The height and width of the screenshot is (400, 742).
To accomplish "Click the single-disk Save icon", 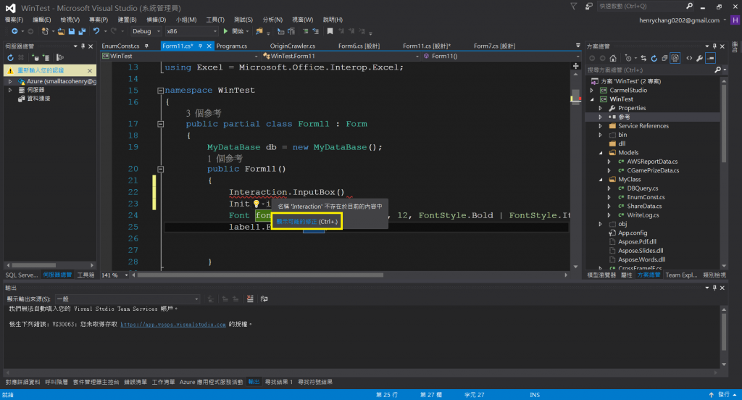I will [72, 31].
